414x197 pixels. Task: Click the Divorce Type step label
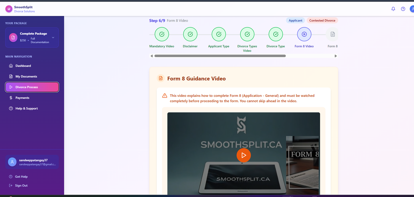[276, 46]
